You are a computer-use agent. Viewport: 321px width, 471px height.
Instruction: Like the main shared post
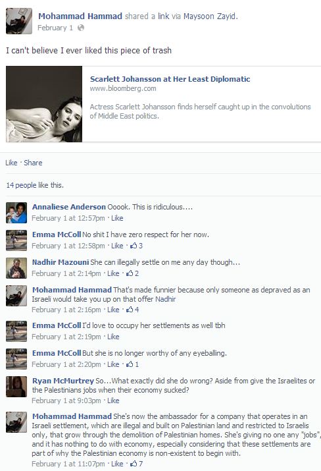tap(11, 163)
